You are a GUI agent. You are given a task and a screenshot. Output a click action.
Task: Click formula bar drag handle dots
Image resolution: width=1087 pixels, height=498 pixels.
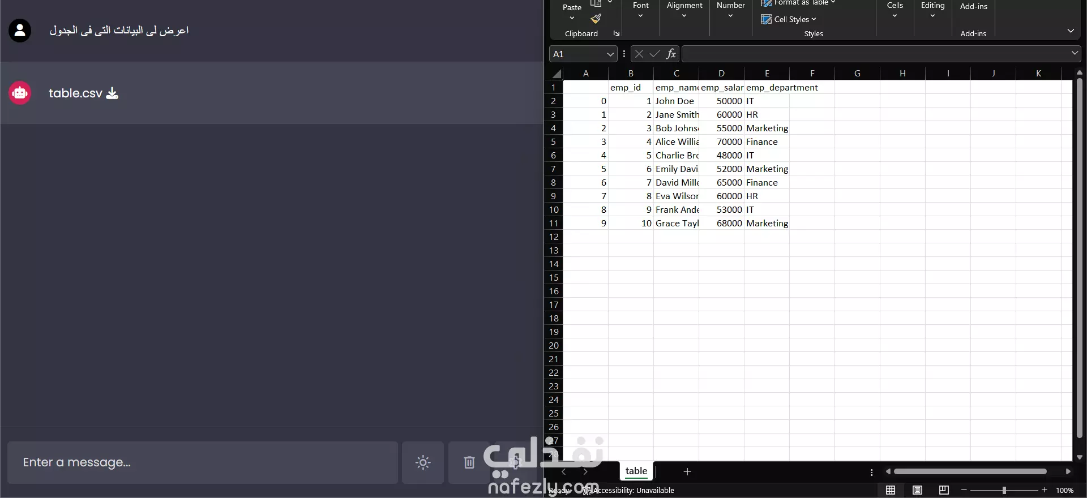tap(624, 54)
